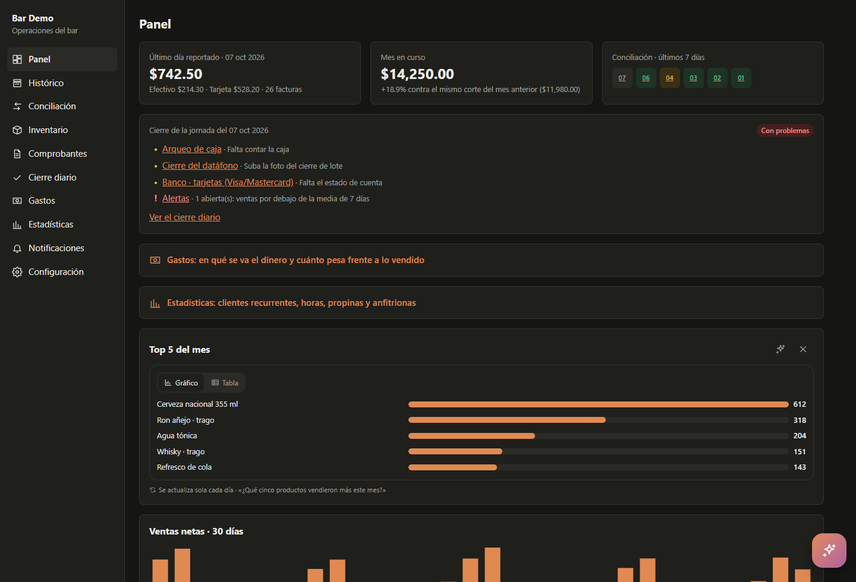Open the floating AI assistant button
This screenshot has height=582, width=856.
click(x=829, y=551)
